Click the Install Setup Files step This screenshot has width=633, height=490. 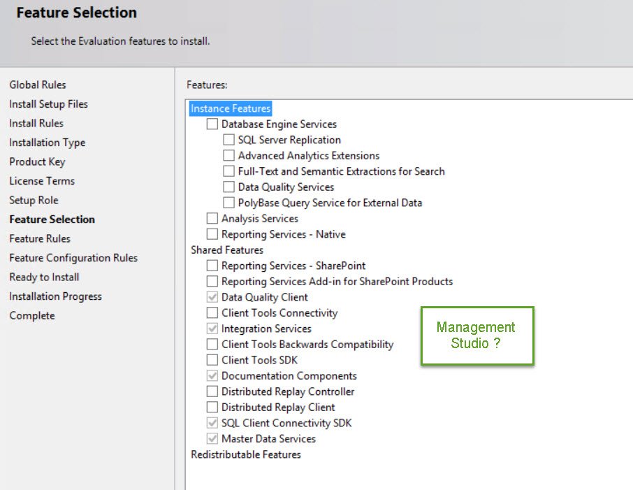pos(48,104)
